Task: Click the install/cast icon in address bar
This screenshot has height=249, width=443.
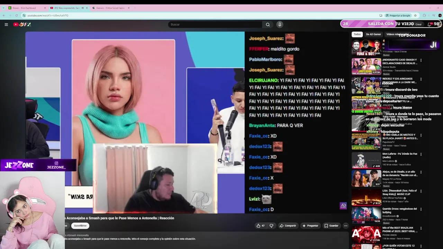Action: pyautogui.click(x=381, y=15)
